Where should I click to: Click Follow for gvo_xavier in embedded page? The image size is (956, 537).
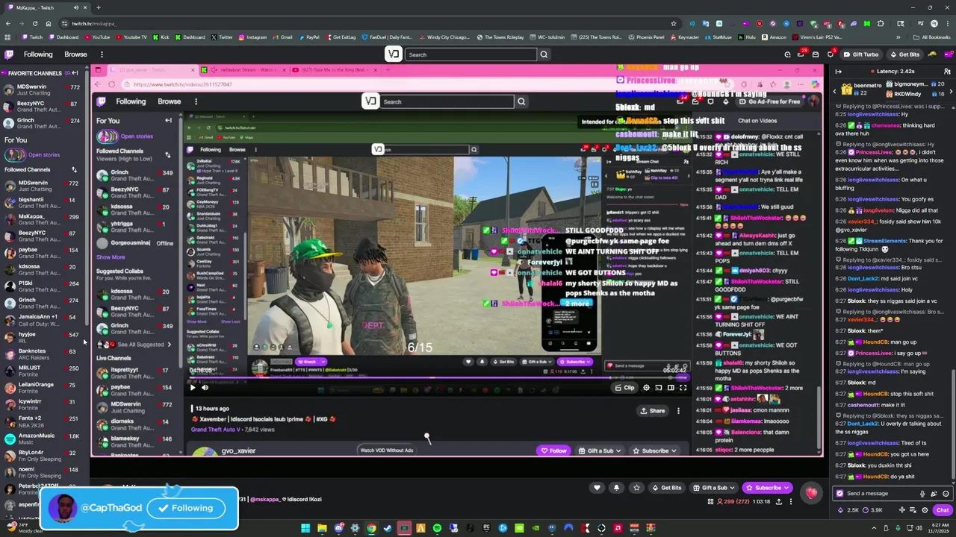553,450
